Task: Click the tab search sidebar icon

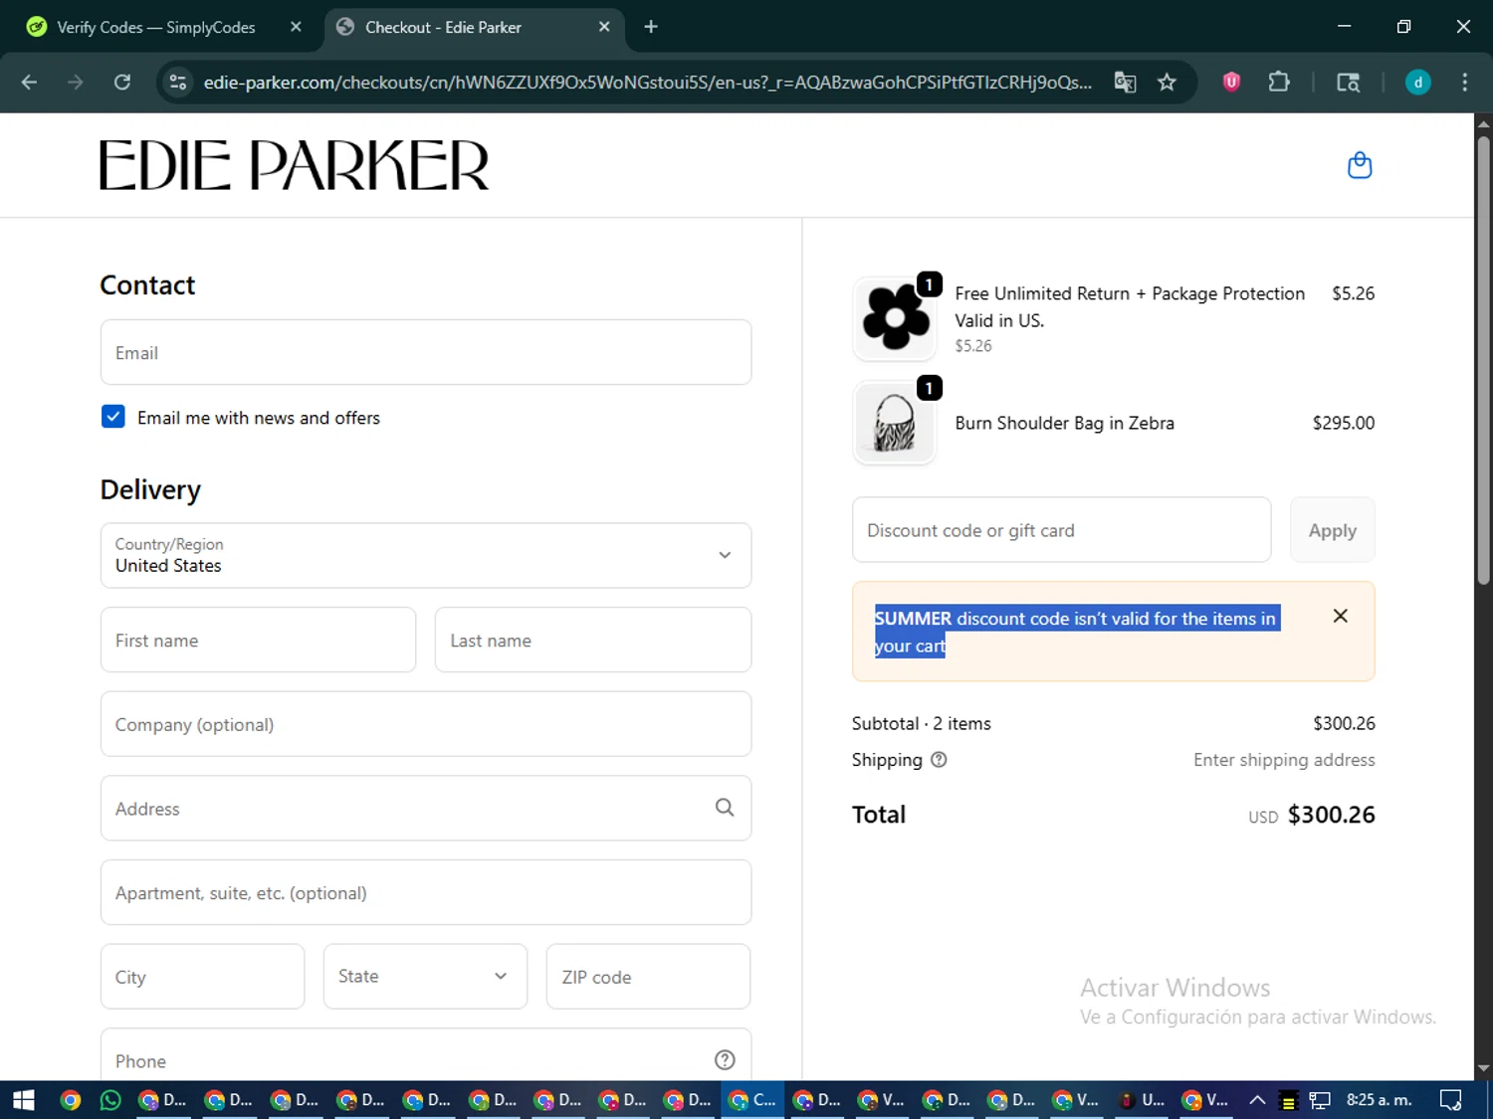Action: (x=1348, y=83)
